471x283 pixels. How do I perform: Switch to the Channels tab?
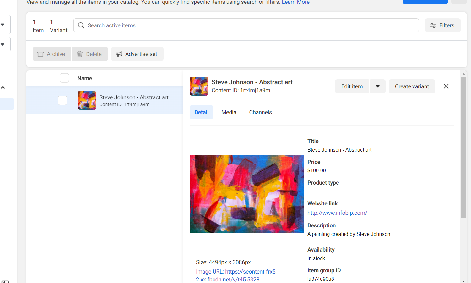click(x=260, y=112)
